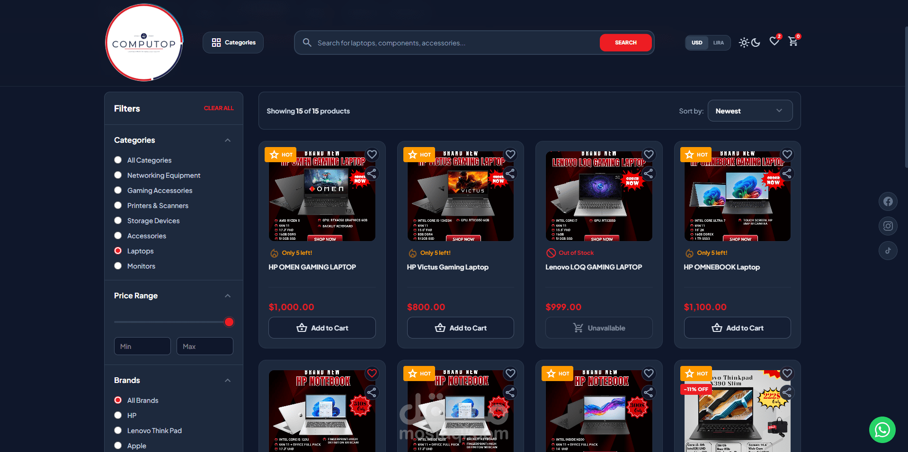Share the HP OMEN Gaming Laptop

pos(372,174)
